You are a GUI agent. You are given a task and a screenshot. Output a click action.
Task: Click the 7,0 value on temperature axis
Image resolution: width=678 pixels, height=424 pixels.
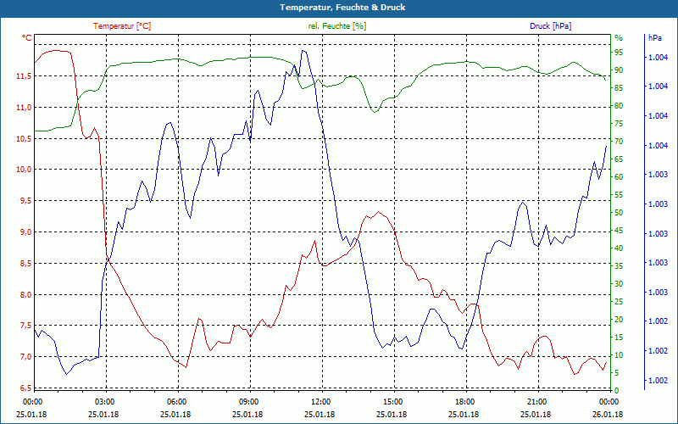[x=25, y=357]
